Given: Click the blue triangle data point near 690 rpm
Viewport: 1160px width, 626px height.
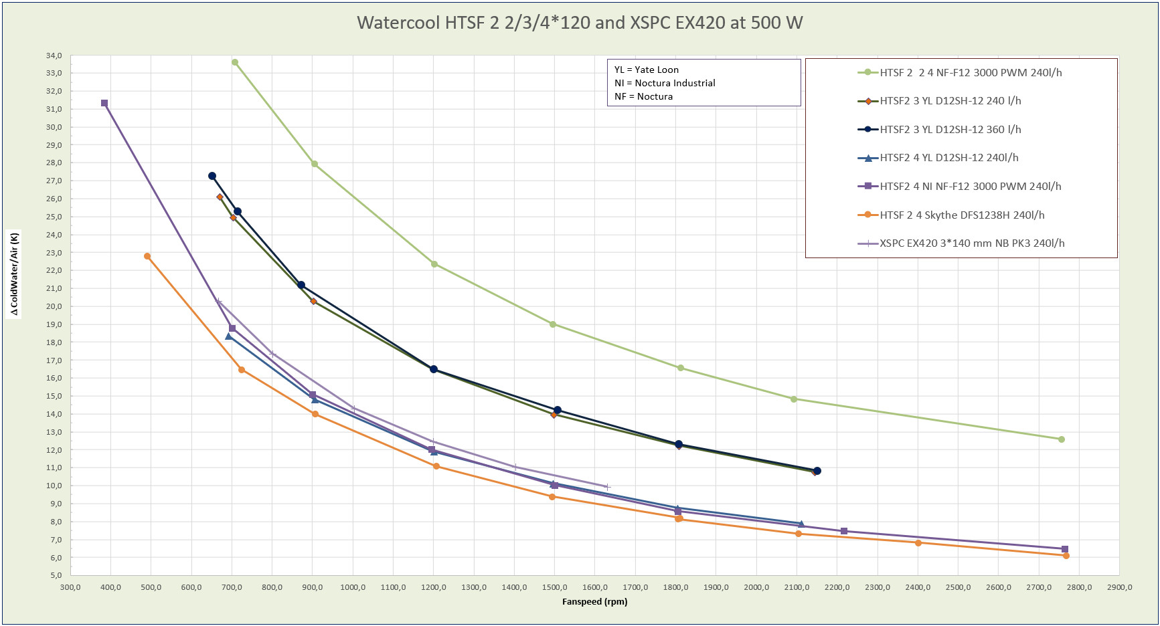Looking at the screenshot, I should point(229,336).
